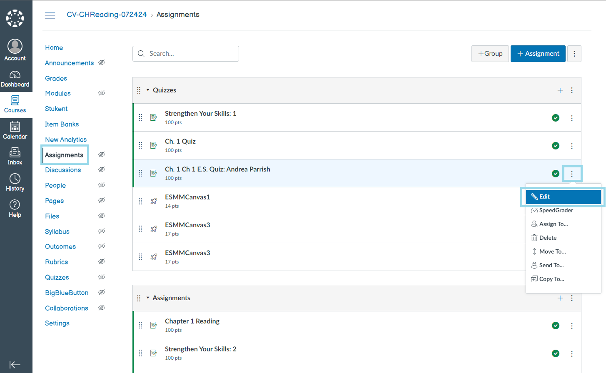606x373 pixels.
Task: Toggle published status of Strengthen Your Skills: 1
Action: tap(556, 118)
